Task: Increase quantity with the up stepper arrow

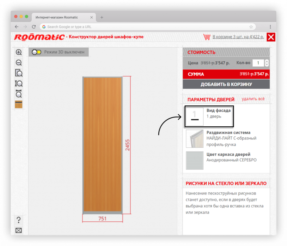Action: [x=267, y=61]
